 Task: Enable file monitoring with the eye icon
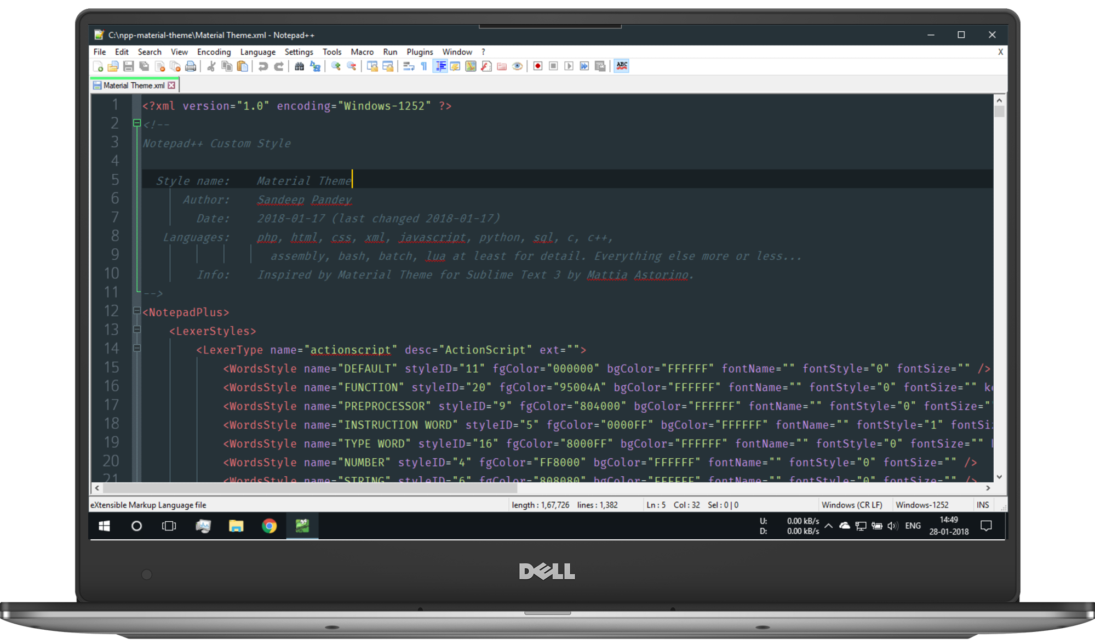pos(517,66)
